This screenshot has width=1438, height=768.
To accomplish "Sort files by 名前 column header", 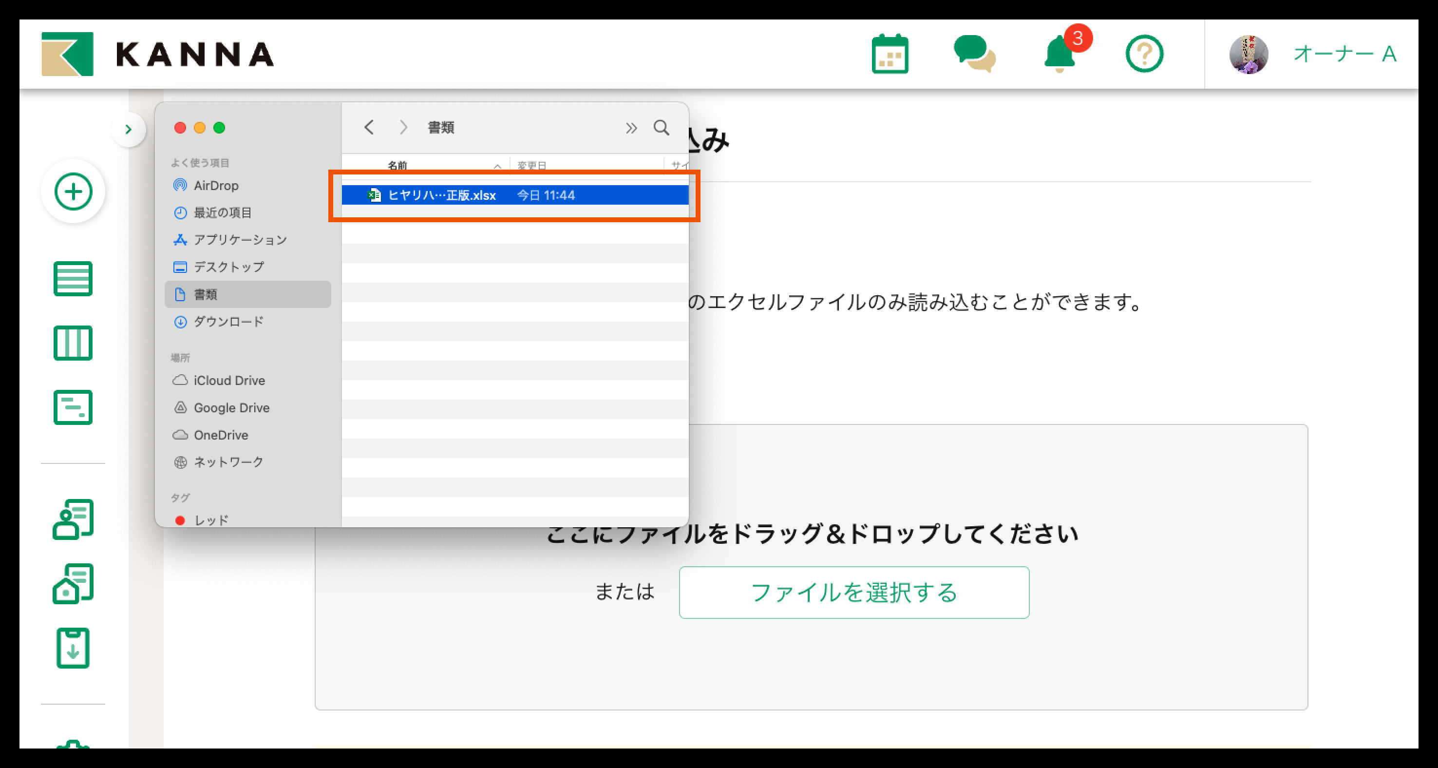I will pos(397,165).
